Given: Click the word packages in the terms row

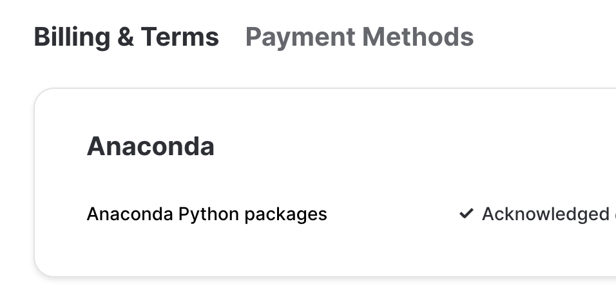Looking at the screenshot, I should pos(286,214).
